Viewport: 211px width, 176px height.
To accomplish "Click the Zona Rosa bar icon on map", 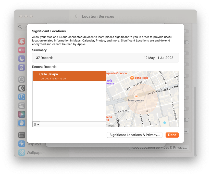I will 132,78.
